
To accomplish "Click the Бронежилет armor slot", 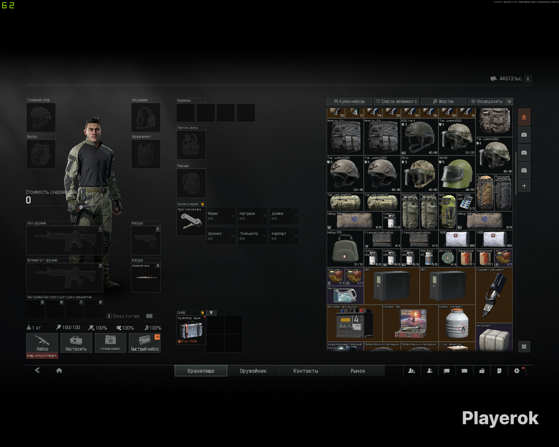I will click(146, 154).
